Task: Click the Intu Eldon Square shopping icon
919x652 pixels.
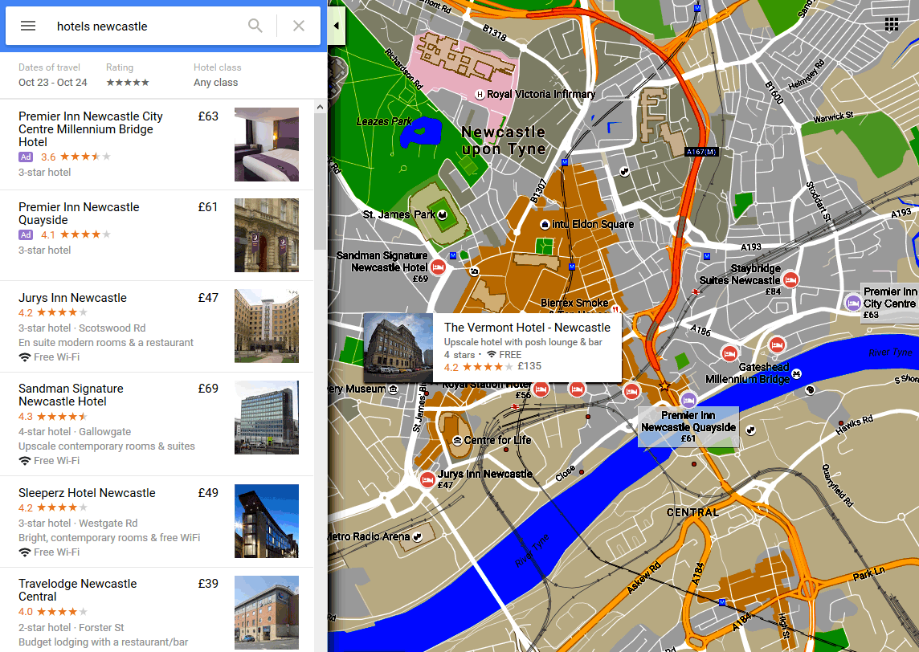Action: pos(545,224)
